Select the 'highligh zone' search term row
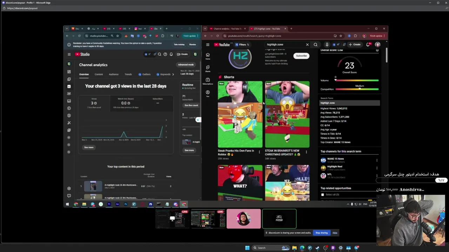The image size is (449, 252). point(349,103)
